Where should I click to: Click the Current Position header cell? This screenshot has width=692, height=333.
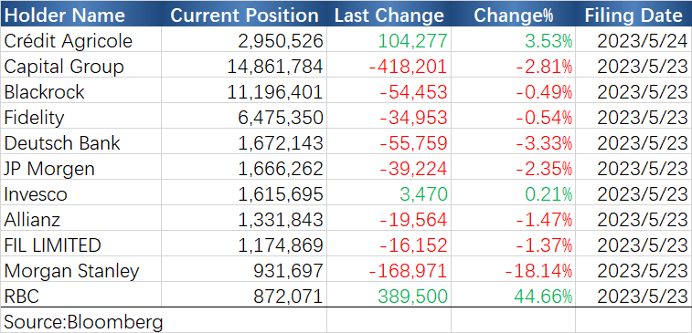(244, 16)
